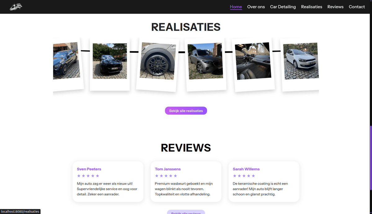372x214 pixels.
Task: Open the Car Detailing menu item
Action: [283, 7]
